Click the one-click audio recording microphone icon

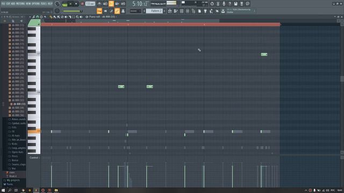pos(224,4)
